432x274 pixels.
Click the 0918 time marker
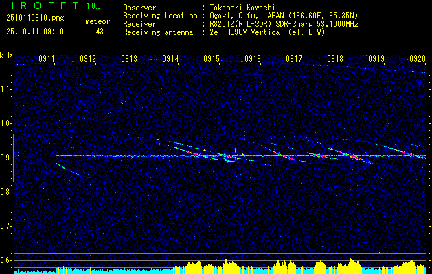(x=335, y=59)
